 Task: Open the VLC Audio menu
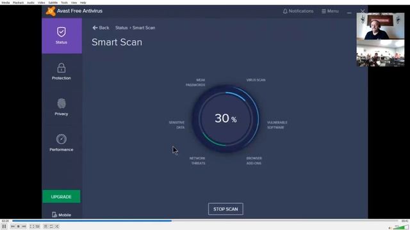[x=31, y=3]
